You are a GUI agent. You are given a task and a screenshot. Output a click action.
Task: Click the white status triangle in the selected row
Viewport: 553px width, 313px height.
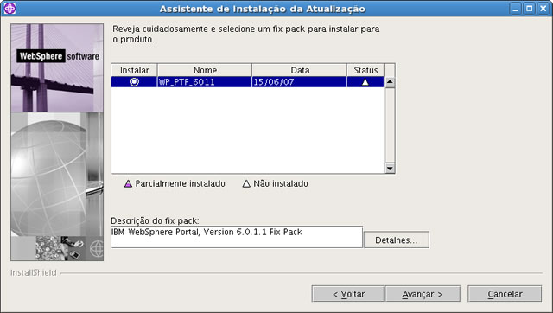point(365,82)
